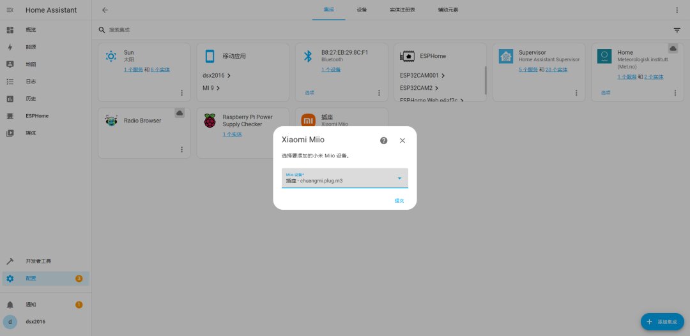This screenshot has width=690, height=336.
Task: Open the 日志 logbook sidebar item
Action: pyautogui.click(x=46, y=82)
